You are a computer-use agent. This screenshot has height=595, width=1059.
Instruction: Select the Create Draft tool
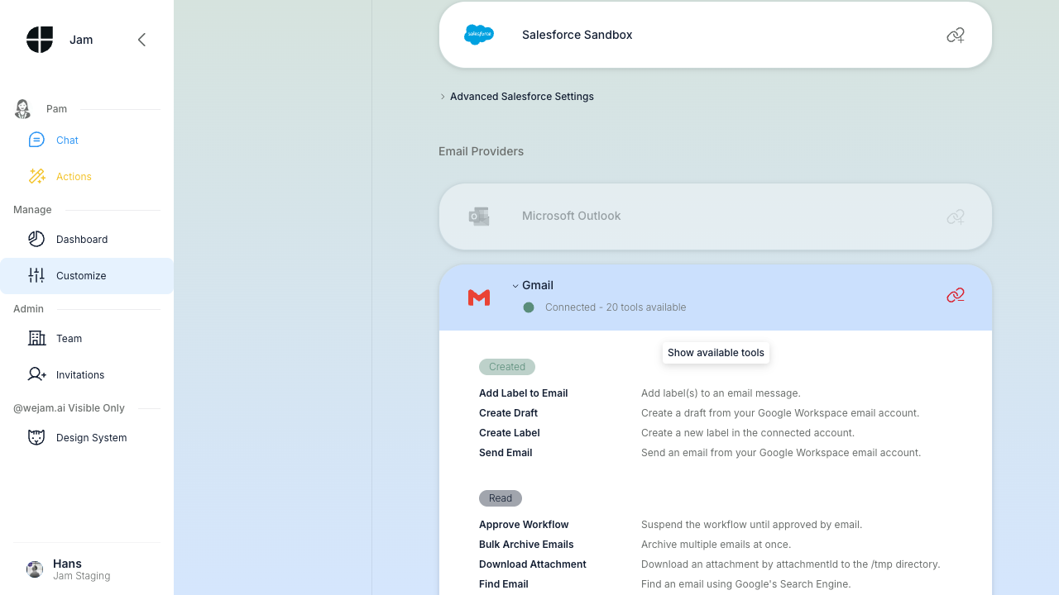(508, 413)
